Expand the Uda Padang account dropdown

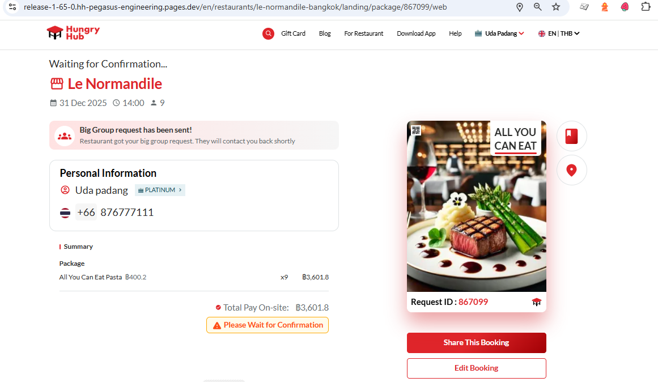tap(499, 33)
